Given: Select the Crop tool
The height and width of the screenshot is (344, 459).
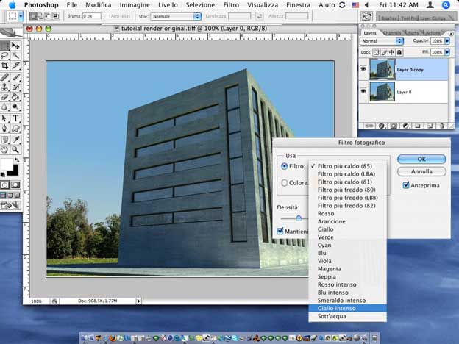Looking at the screenshot, I should click(x=5, y=65).
